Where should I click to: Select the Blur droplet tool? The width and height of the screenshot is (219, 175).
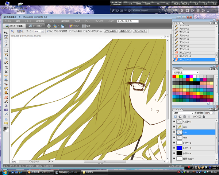click(x=6, y=119)
